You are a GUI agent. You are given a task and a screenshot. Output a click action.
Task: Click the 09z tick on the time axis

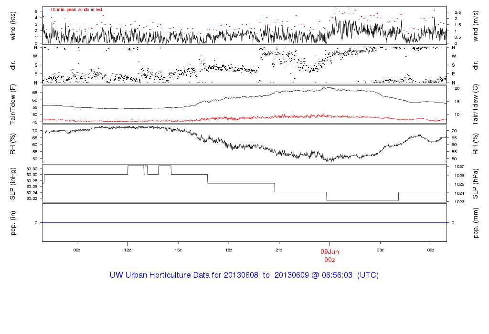76,250
